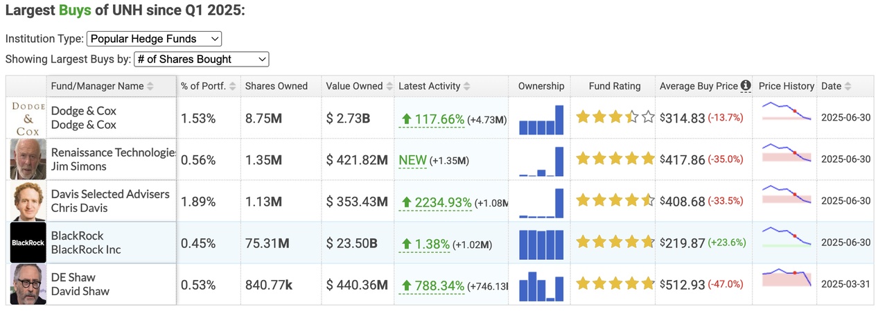The image size is (887, 316).
Task: Click the $408.68 average buy price
Action: tap(682, 202)
